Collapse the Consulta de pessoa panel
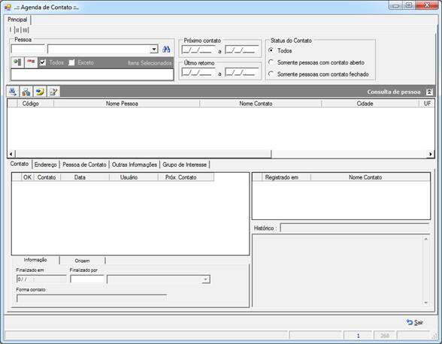This screenshot has height=344, width=442. pos(429,92)
